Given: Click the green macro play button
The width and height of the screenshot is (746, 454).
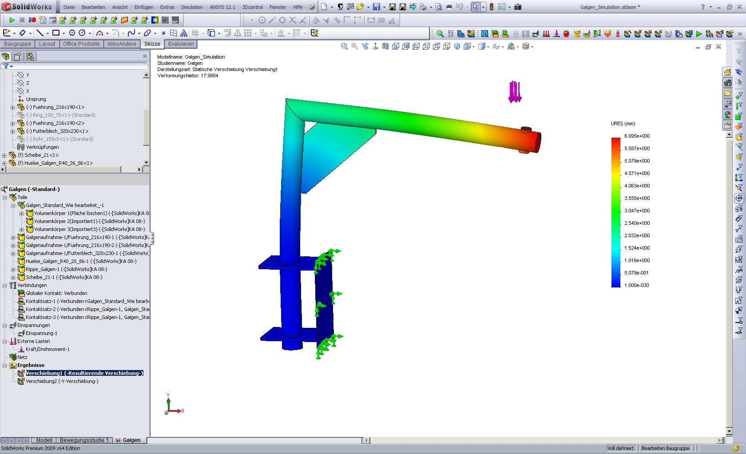Looking at the screenshot, I should tap(12, 20).
